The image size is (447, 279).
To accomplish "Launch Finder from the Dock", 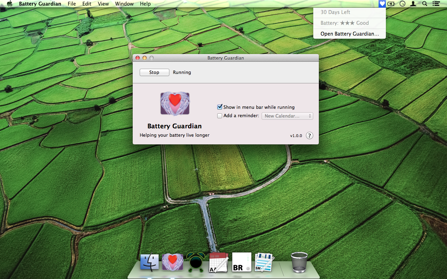I will (149, 263).
